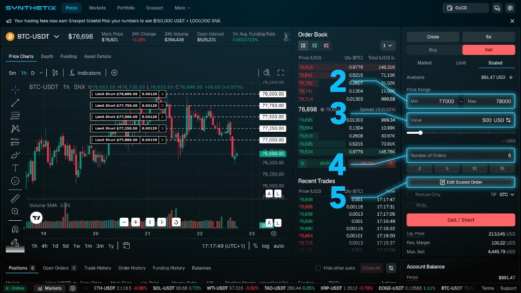Open the TIF GTC dropdown
521x293 pixels.
(x=507, y=195)
